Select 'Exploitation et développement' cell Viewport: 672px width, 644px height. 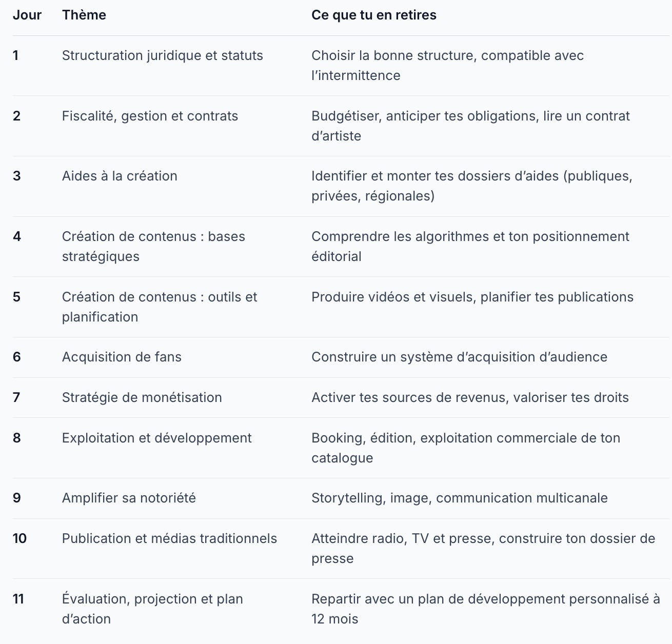pyautogui.click(x=157, y=438)
